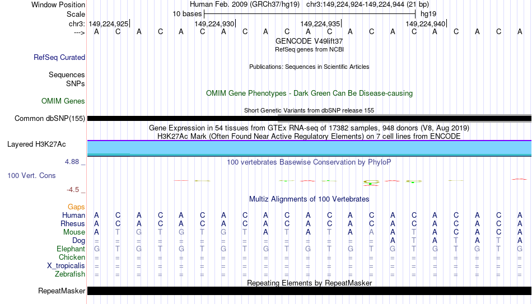
Task: Select the Dog species row label
Action: [x=78, y=241]
